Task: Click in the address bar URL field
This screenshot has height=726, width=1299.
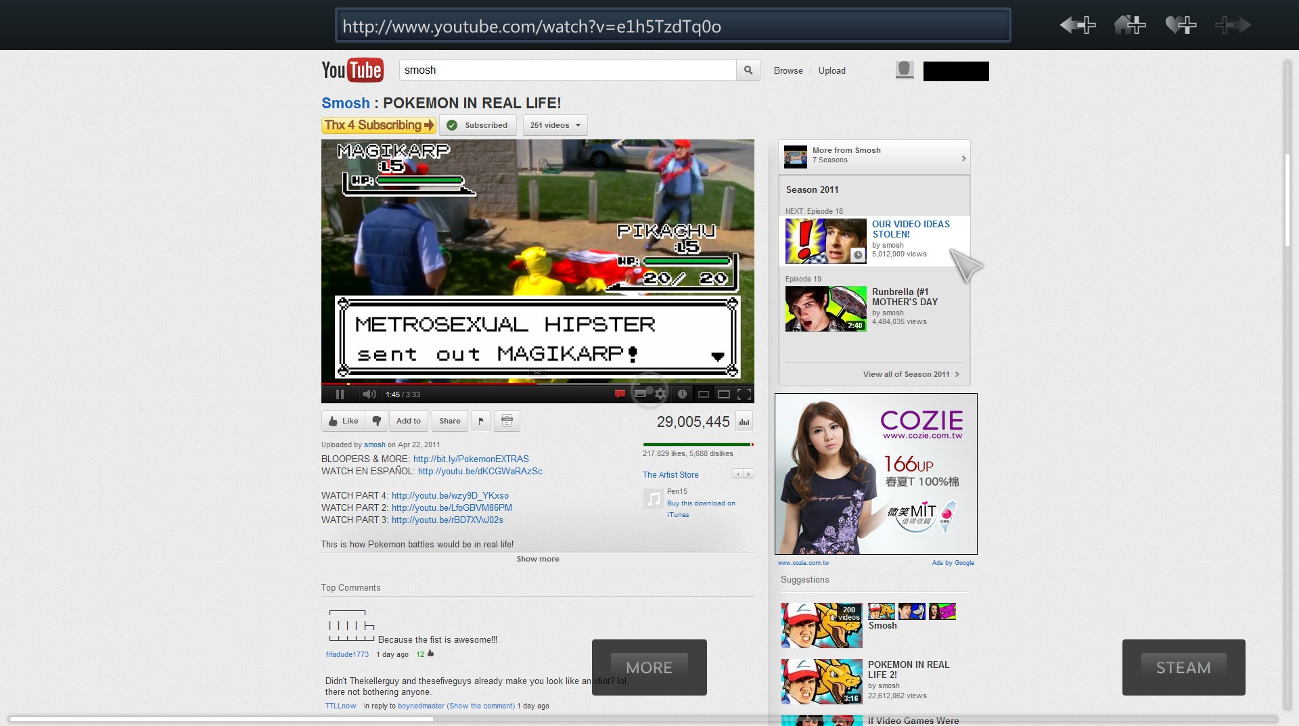Action: 673,26
